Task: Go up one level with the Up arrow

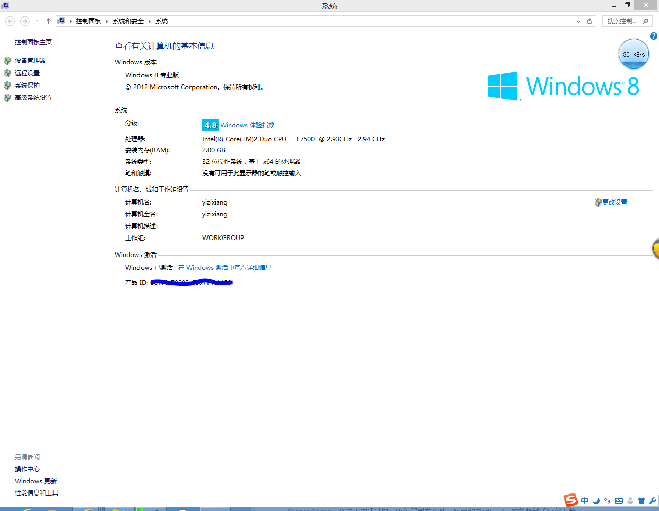Action: pos(49,21)
